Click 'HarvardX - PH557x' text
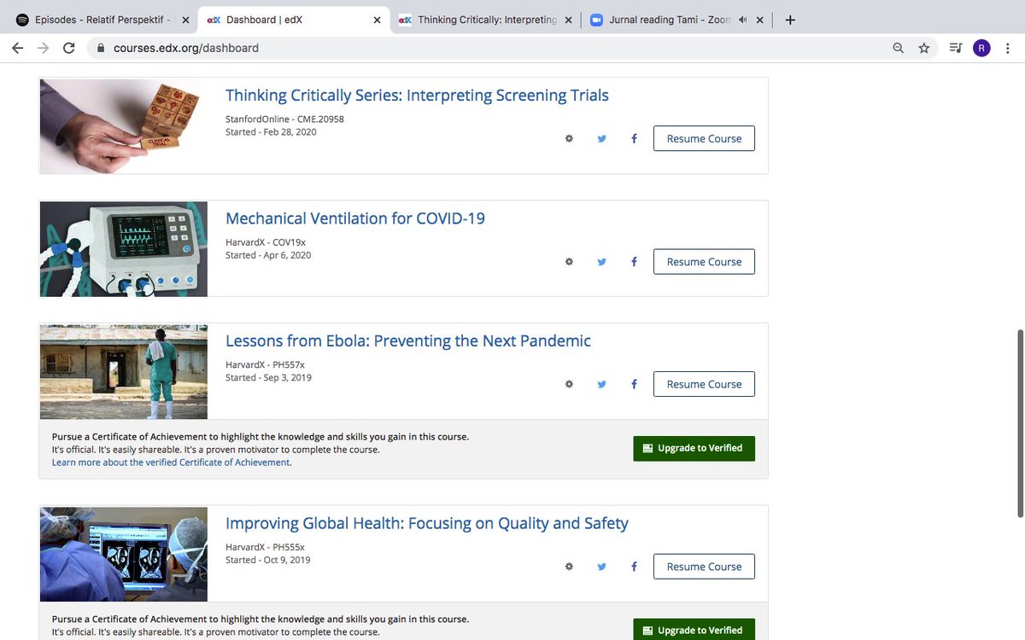 point(265,364)
